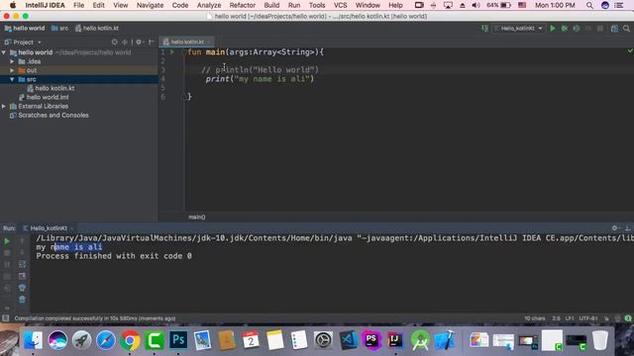The image size is (634, 356).
Task: Open the Code menu
Action: point(180,5)
